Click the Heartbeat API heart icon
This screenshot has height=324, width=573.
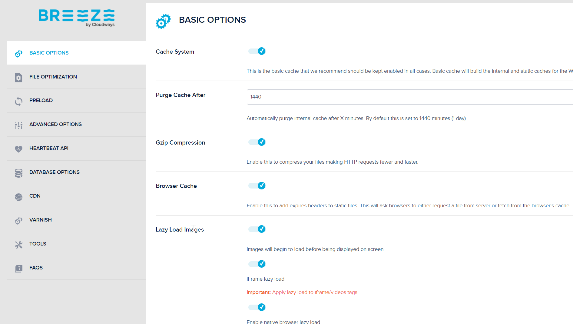(x=18, y=149)
